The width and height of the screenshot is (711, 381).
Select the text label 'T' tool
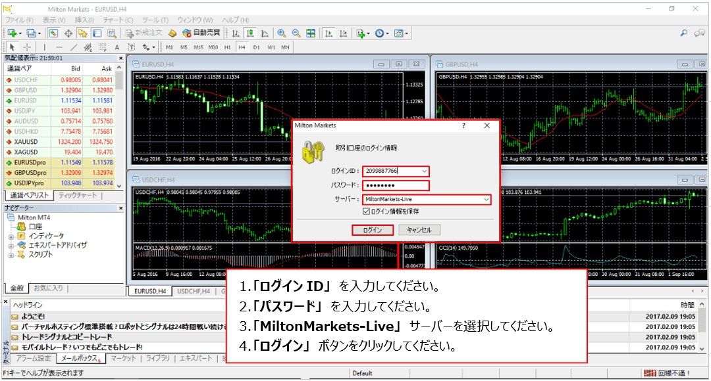(132, 47)
